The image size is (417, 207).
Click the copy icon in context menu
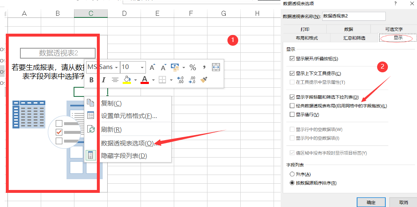(x=91, y=103)
